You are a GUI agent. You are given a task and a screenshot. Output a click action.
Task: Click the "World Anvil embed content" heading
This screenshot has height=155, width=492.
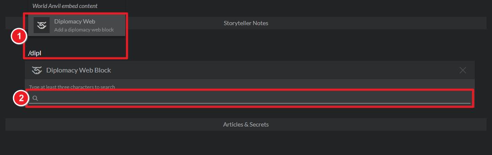tap(65, 6)
